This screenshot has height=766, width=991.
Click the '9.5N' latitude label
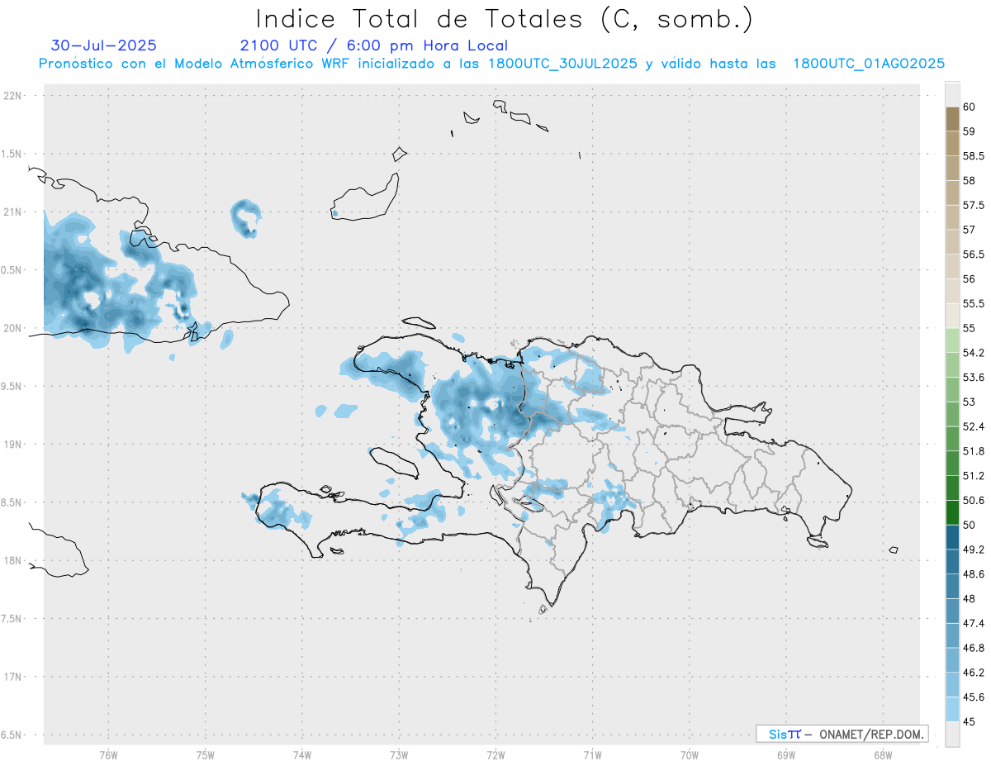click(12, 386)
